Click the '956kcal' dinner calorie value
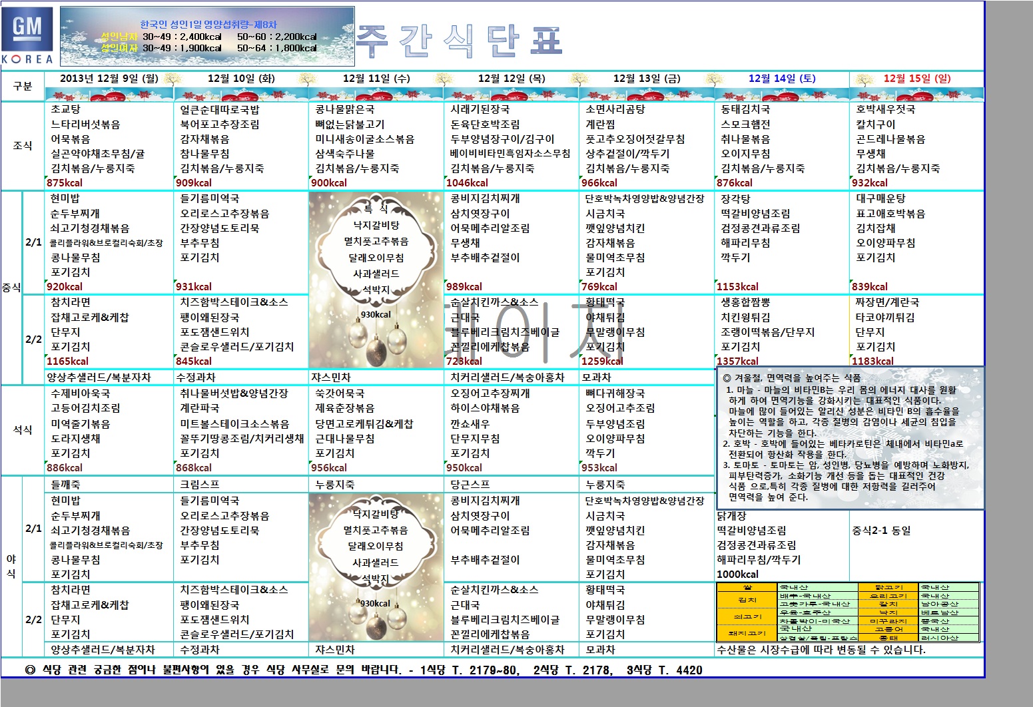Screen dimensions: 1033x707 point(329,468)
